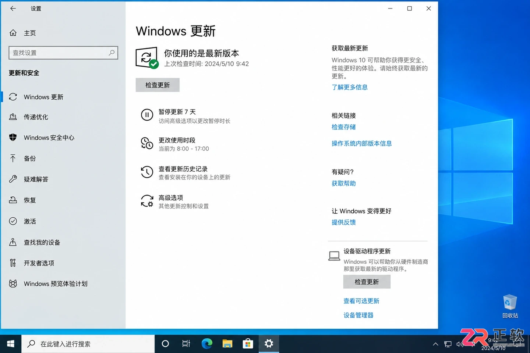Click 更改使用时段 option text
Screen dimensions: 530x353
click(x=177, y=140)
